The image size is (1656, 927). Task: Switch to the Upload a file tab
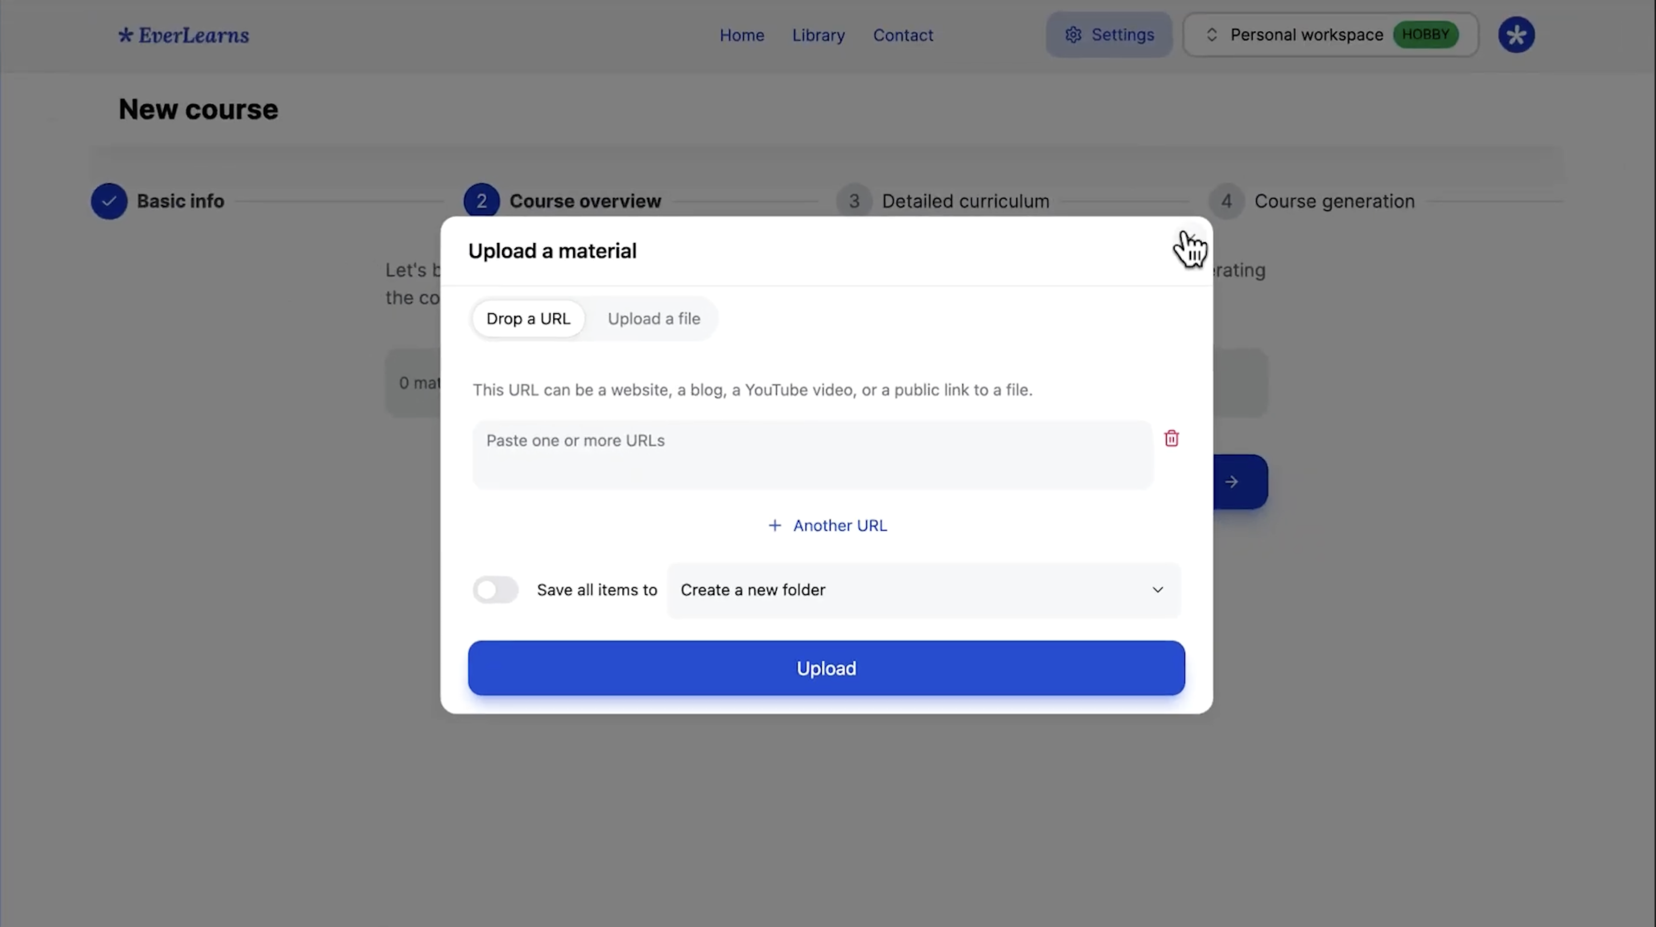(x=654, y=318)
